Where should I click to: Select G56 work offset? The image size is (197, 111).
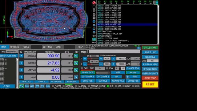[32, 86]
